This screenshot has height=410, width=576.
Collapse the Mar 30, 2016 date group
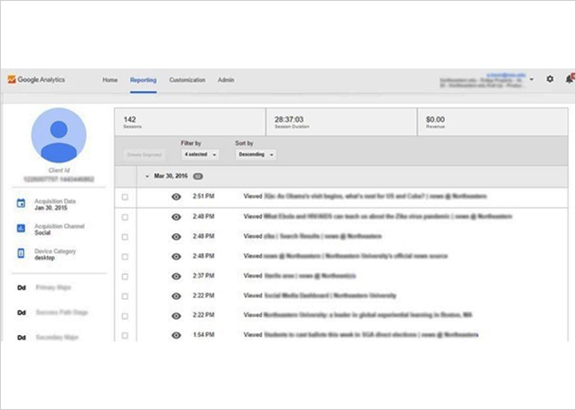pos(148,177)
